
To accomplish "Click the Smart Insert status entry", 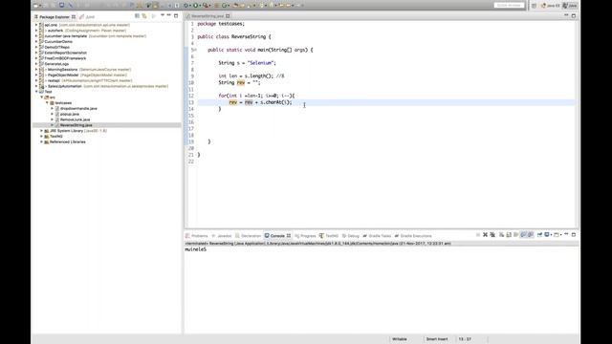I will pyautogui.click(x=437, y=339).
